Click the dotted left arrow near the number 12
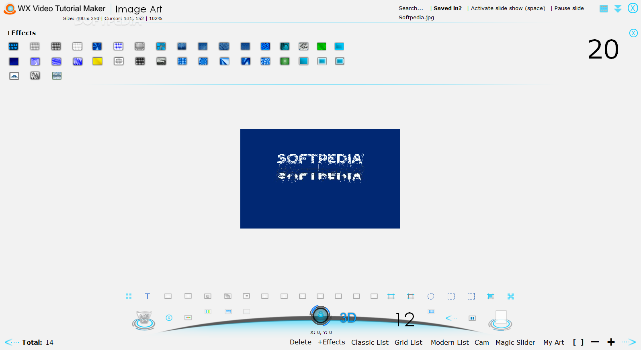 [x=451, y=318]
